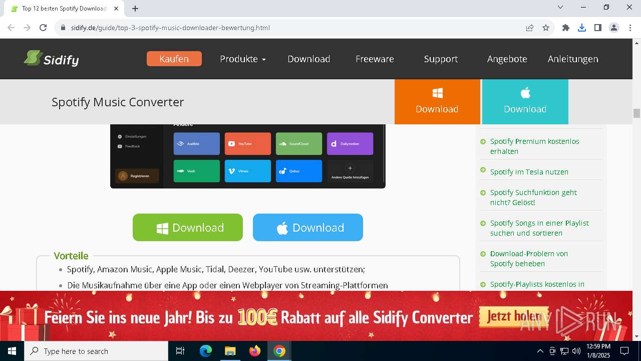
Task: Open the Chrome profile avatar
Action: point(614,28)
